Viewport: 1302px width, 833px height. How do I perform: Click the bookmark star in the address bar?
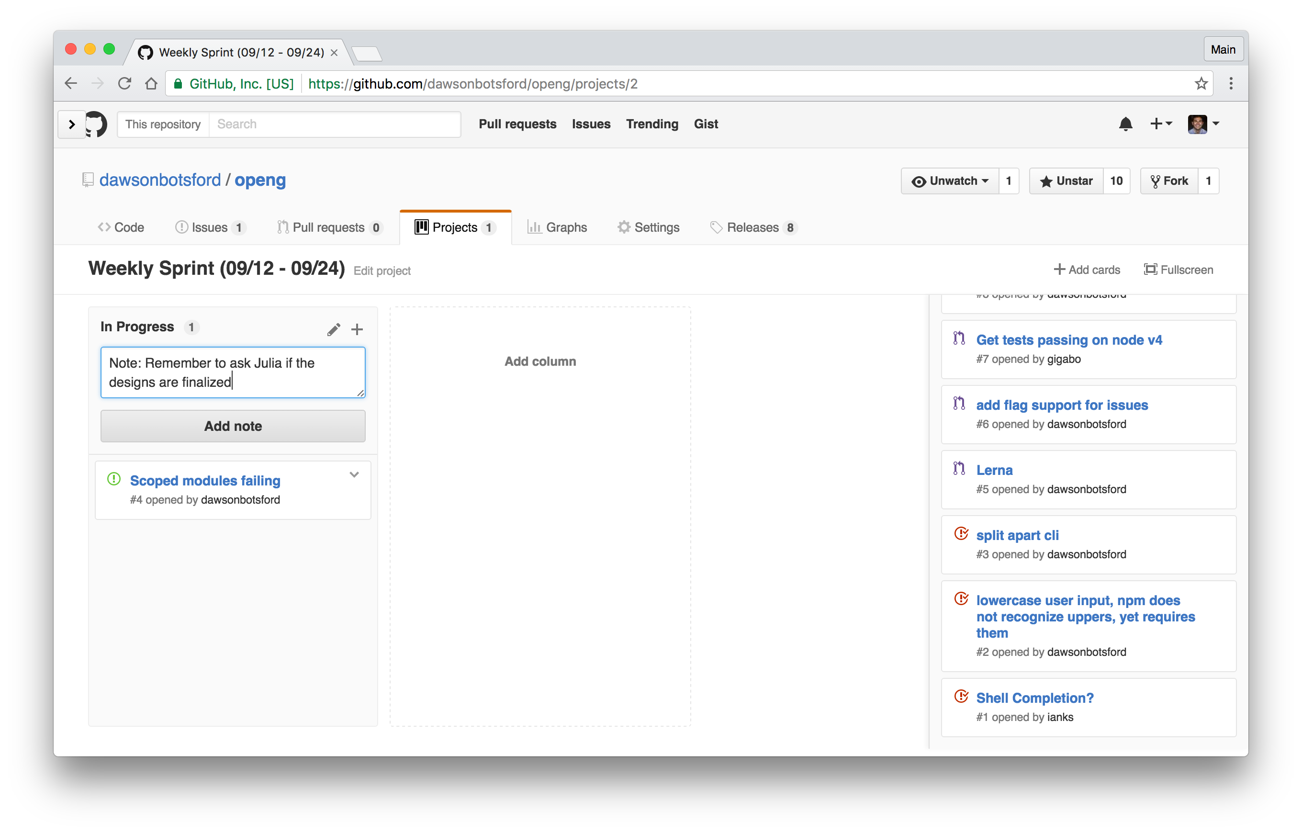pyautogui.click(x=1201, y=83)
